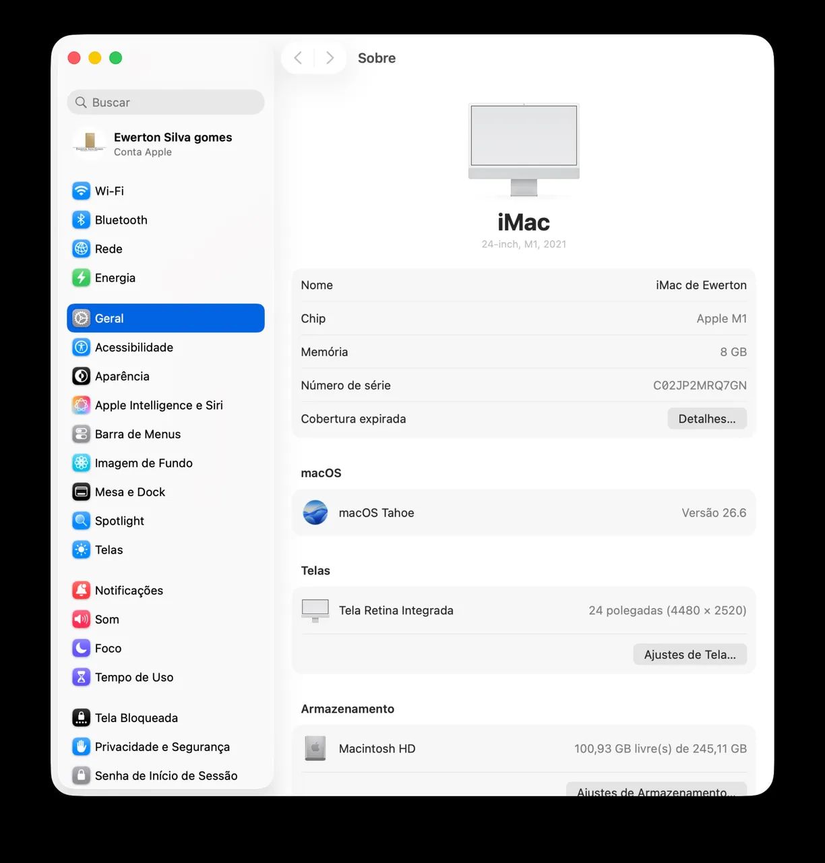Screen dimensions: 825x863
Task: Click the Rede globe icon
Action: [x=81, y=249]
